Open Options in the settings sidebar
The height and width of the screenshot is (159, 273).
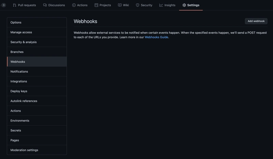[37, 22]
